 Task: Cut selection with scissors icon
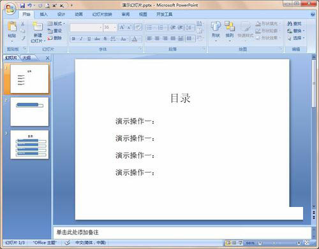(23, 24)
